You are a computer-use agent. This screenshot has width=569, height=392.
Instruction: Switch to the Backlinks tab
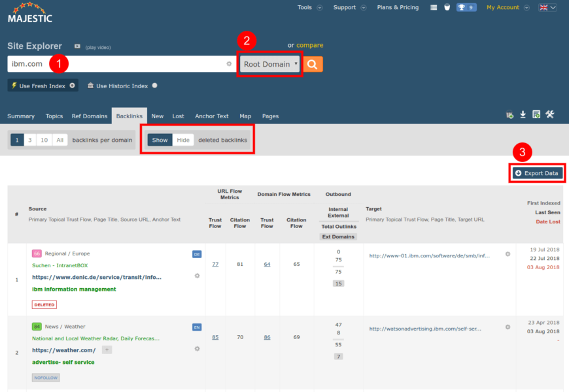pos(129,116)
